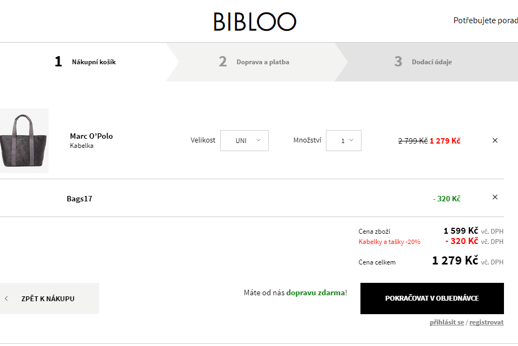Image resolution: width=518 pixels, height=346 pixels.
Task: Click POKRAČOVAT V OBJEDNÁVCE button
Action: point(431,298)
